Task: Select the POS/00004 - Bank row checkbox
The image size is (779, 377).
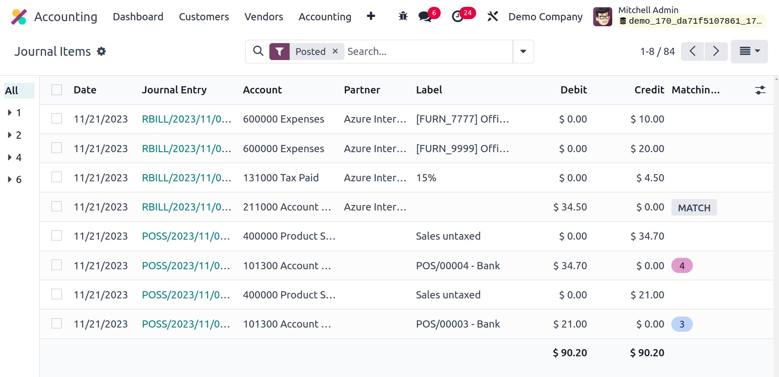Action: click(57, 265)
